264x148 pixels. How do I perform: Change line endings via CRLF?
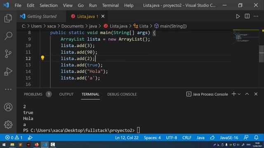pyautogui.click(x=187, y=138)
